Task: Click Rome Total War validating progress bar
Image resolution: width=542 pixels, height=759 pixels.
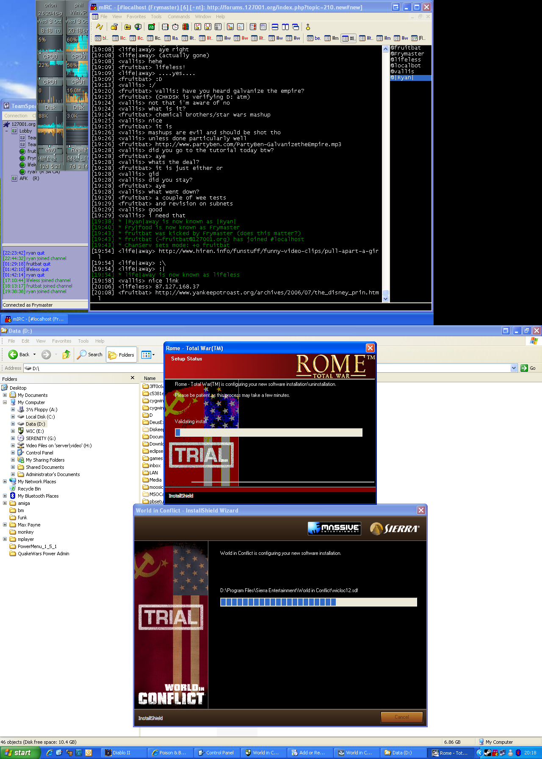Action: [268, 432]
